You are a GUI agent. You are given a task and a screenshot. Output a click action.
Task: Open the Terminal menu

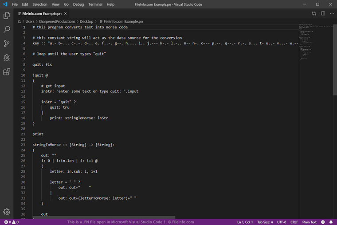(x=95, y=4)
